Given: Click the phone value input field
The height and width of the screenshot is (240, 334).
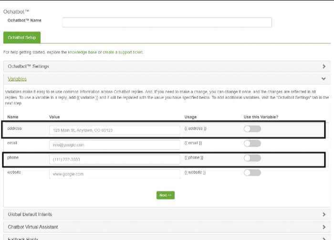Looking at the screenshot, I should [x=115, y=160].
